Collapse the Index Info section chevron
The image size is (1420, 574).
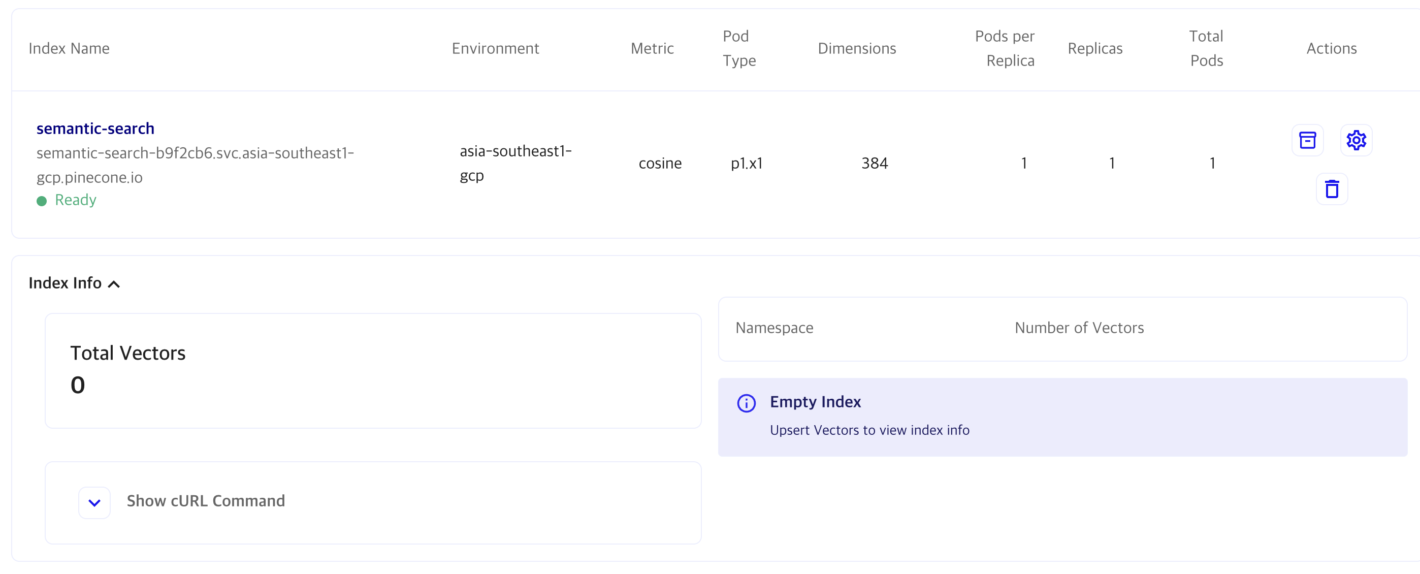pyautogui.click(x=114, y=284)
